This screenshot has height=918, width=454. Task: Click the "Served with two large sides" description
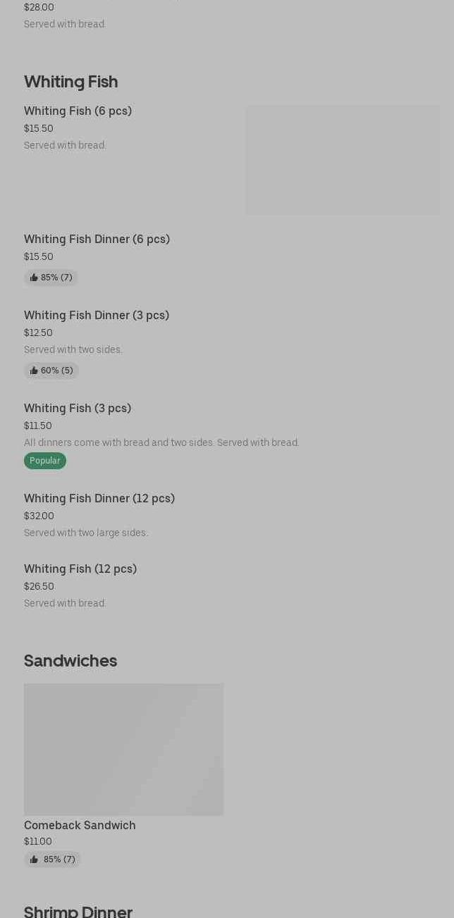tap(86, 533)
